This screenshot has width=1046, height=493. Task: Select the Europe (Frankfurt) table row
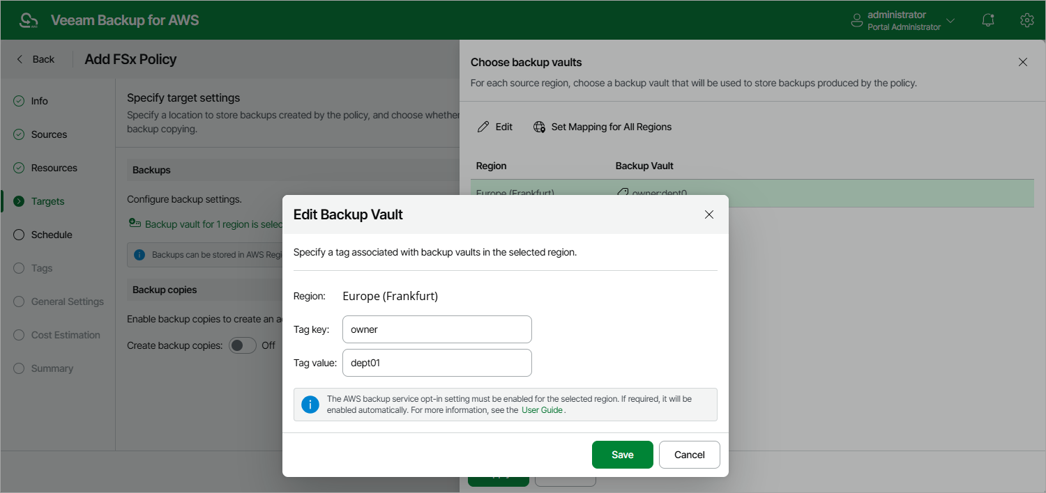[752, 193]
